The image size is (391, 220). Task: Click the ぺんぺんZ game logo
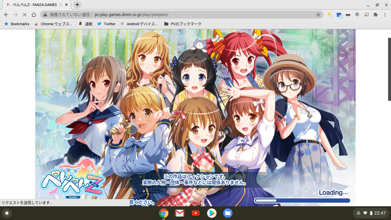click(72, 178)
